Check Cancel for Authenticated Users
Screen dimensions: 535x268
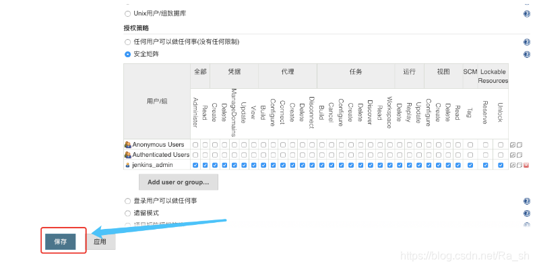click(x=332, y=155)
